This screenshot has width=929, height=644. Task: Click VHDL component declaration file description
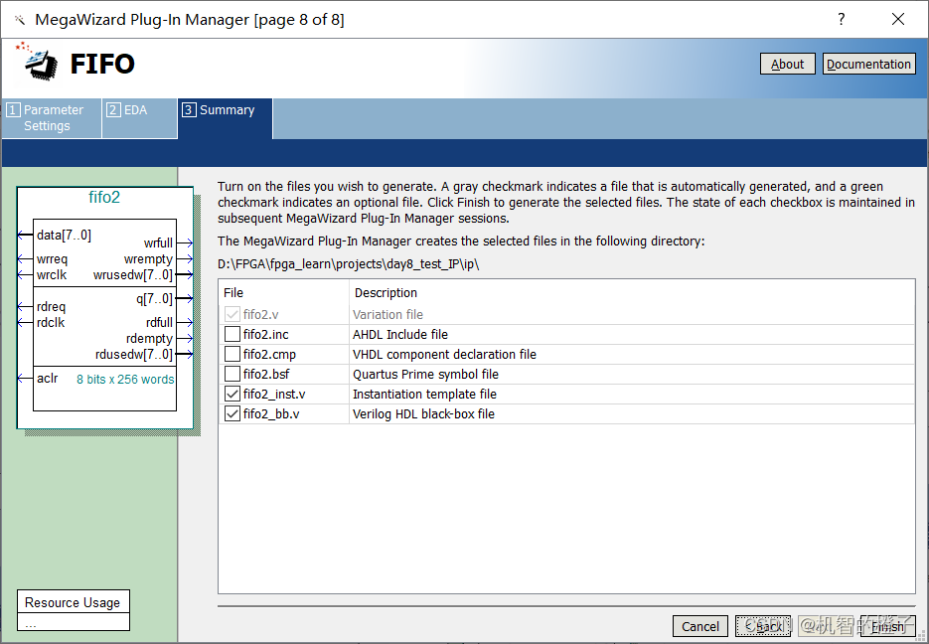pos(444,354)
